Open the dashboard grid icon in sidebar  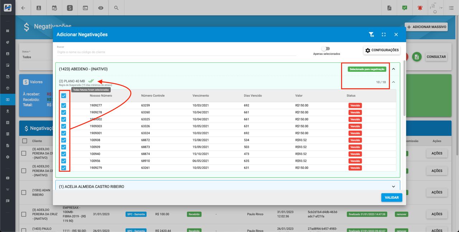pyautogui.click(x=8, y=31)
